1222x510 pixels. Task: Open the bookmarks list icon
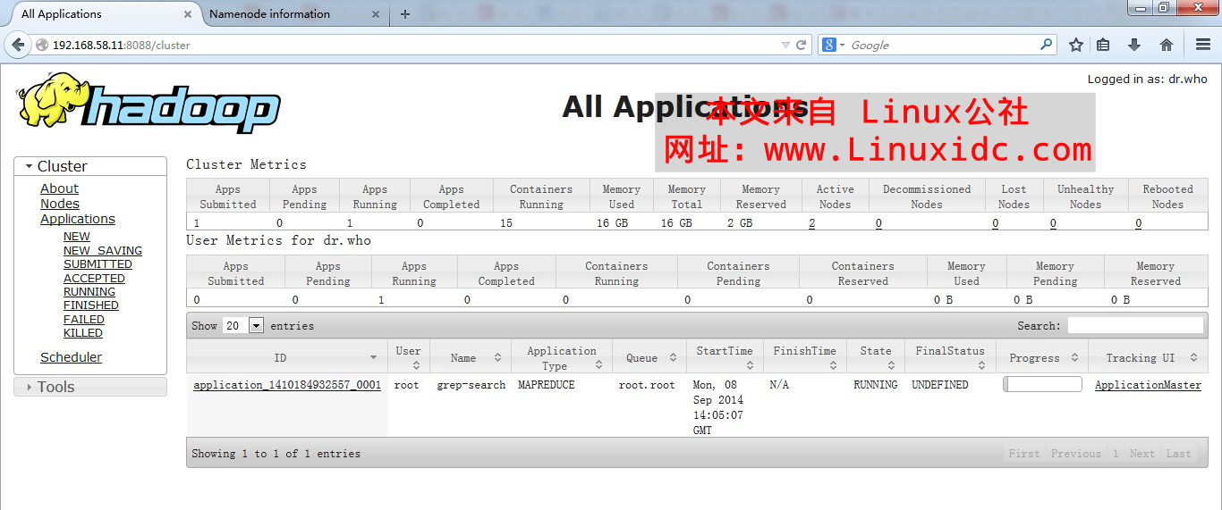pos(1104,45)
